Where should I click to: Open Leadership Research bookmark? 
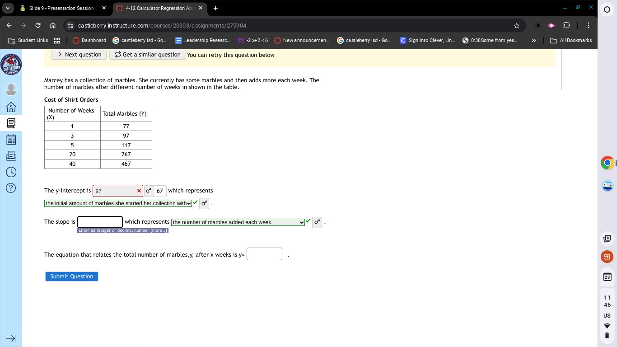click(x=203, y=40)
